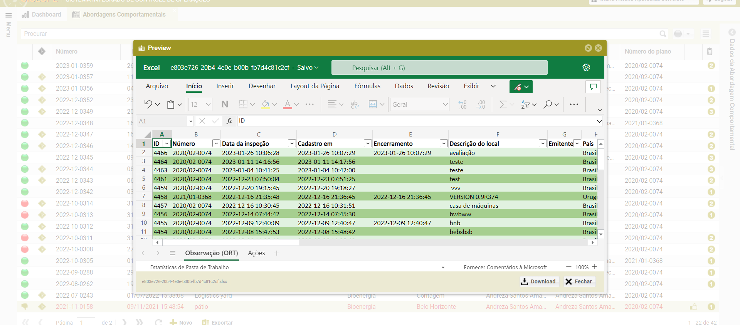The height and width of the screenshot is (325, 740).
Task: Click the Find magnifier icon in ribbon
Action: 548,104
